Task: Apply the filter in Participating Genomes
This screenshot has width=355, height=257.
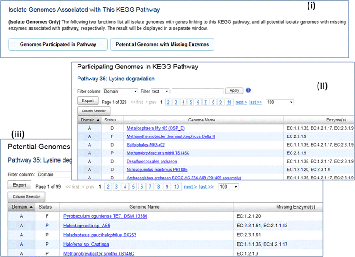Action: click(235, 91)
